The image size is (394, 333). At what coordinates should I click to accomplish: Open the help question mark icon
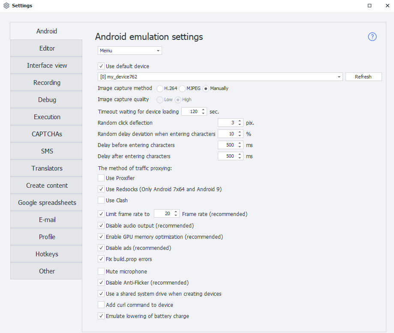pyautogui.click(x=372, y=37)
